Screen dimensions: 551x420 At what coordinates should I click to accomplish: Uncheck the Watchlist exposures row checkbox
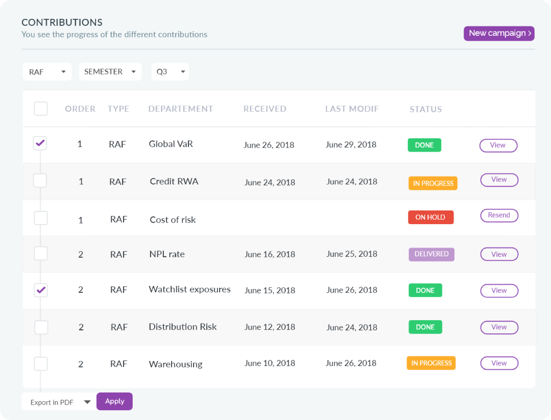tap(41, 290)
